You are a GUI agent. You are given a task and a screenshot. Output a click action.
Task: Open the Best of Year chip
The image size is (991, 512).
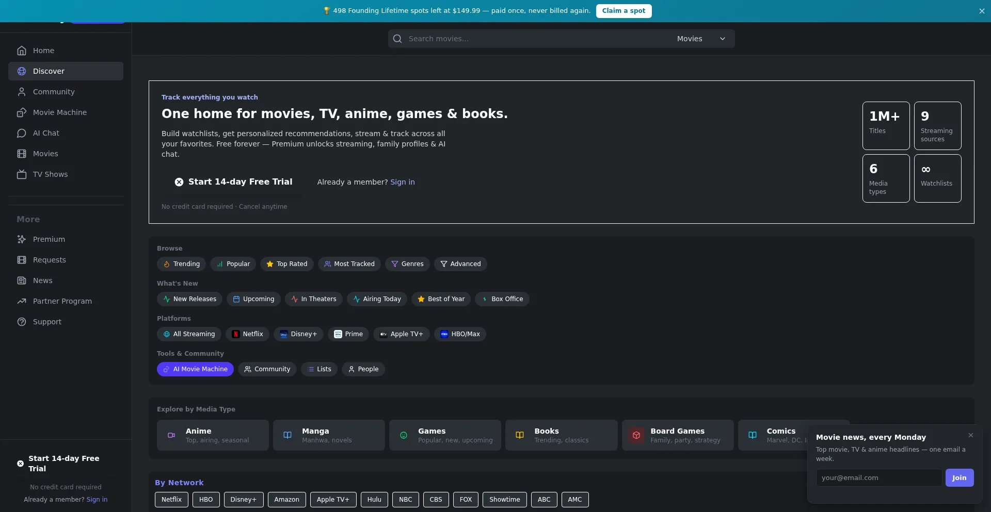441,299
